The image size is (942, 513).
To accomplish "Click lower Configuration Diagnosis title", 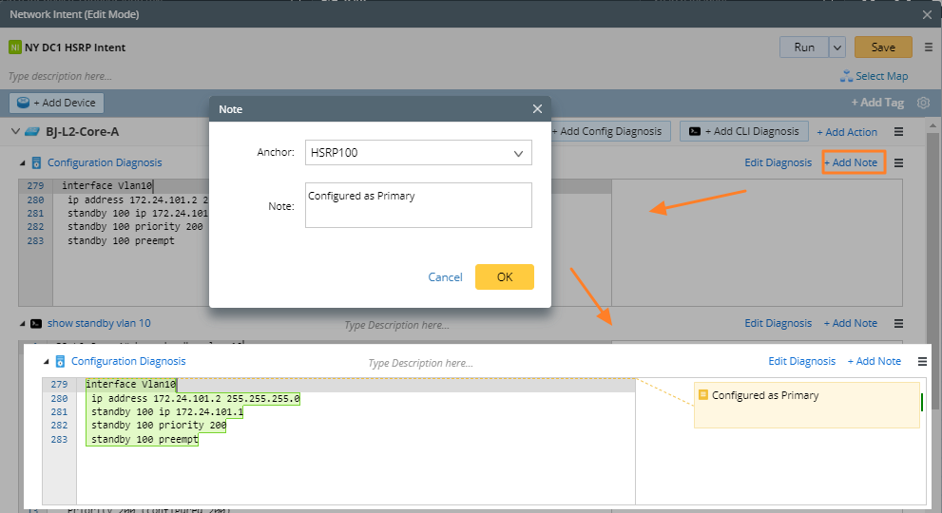I will click(128, 361).
